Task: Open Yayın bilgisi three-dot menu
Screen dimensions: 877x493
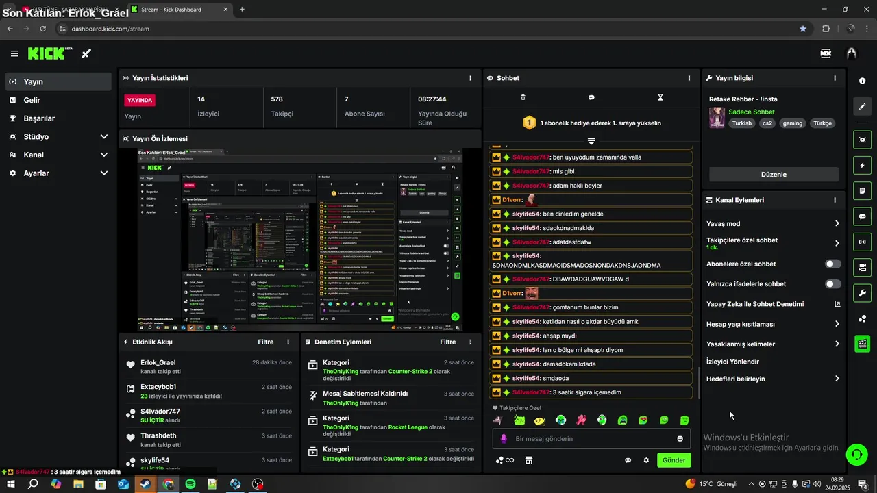Action: (835, 78)
